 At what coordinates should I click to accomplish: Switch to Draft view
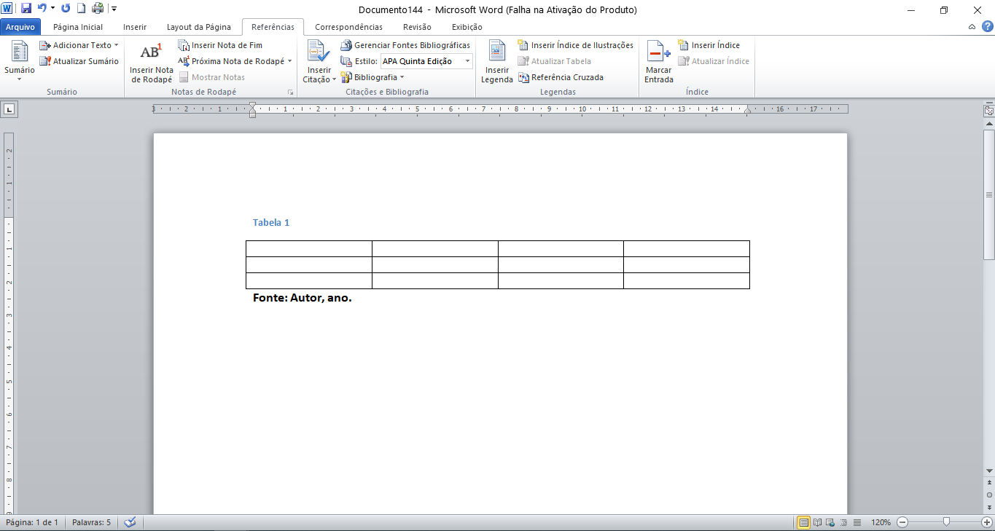click(857, 522)
